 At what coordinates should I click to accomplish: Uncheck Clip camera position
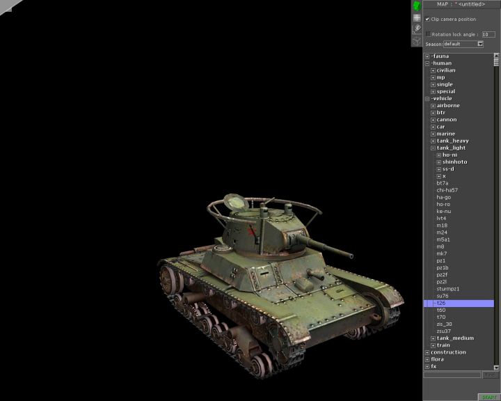(427, 19)
